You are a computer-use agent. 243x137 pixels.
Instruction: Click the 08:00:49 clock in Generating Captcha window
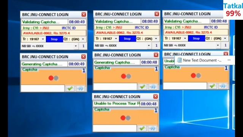tap(77, 64)
